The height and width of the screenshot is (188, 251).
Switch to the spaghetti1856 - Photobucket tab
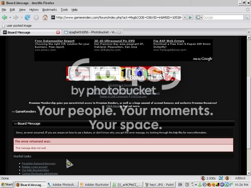point(92,32)
